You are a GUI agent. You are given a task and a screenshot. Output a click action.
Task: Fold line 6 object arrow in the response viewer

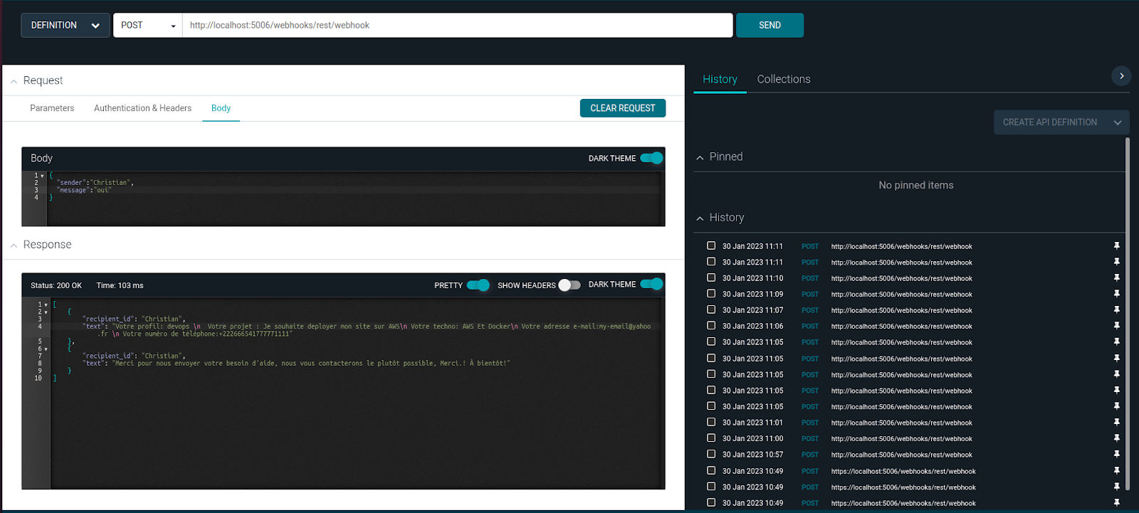point(46,349)
